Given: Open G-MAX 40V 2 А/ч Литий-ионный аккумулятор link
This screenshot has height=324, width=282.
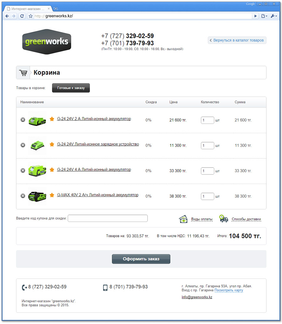Looking at the screenshot, I should point(98,195).
